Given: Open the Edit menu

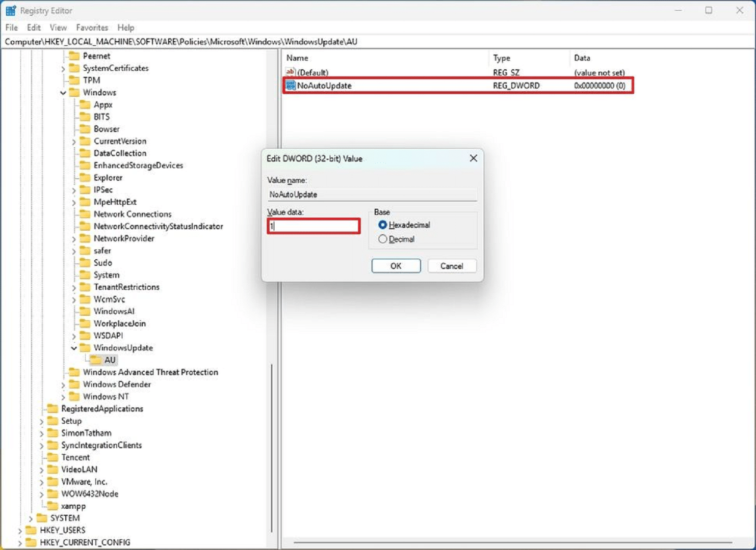Looking at the screenshot, I should pyautogui.click(x=34, y=28).
